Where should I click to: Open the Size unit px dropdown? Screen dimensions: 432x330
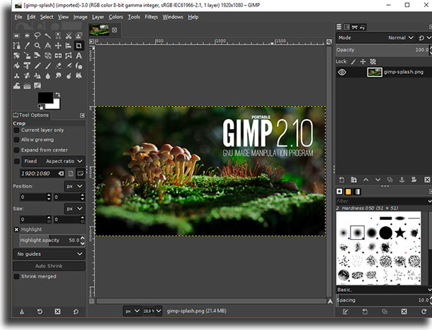[74, 209]
